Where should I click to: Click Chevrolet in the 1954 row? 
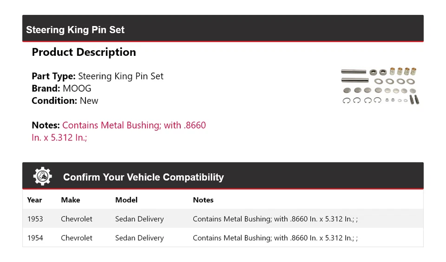77,238
